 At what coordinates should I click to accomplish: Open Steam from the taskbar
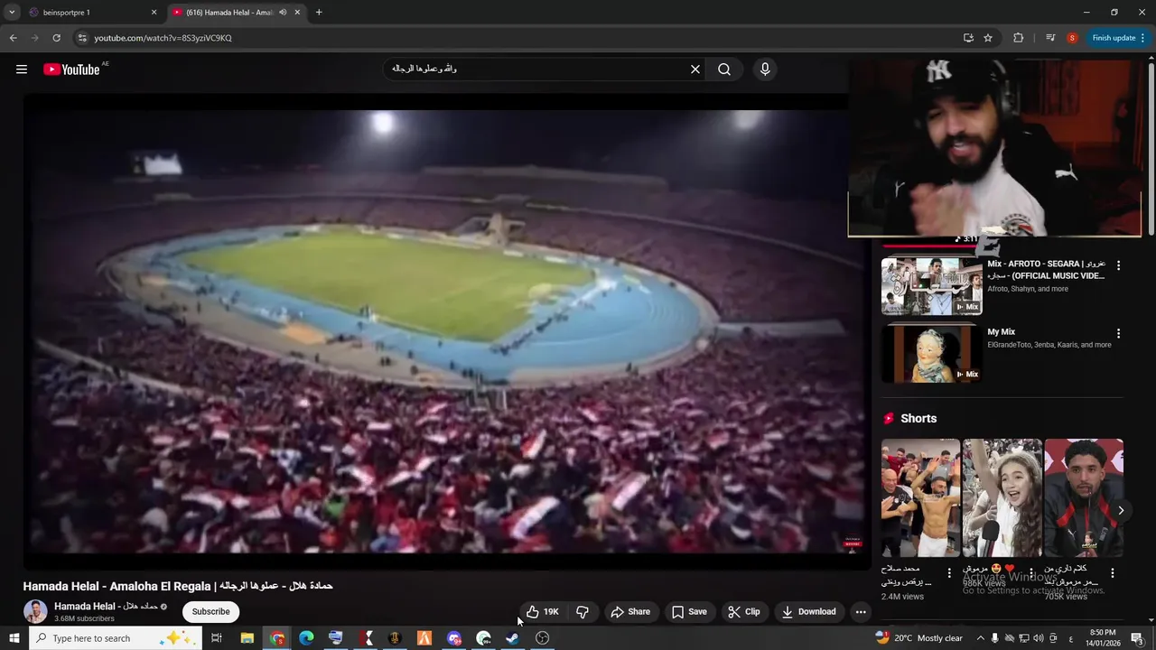pyautogui.click(x=512, y=638)
